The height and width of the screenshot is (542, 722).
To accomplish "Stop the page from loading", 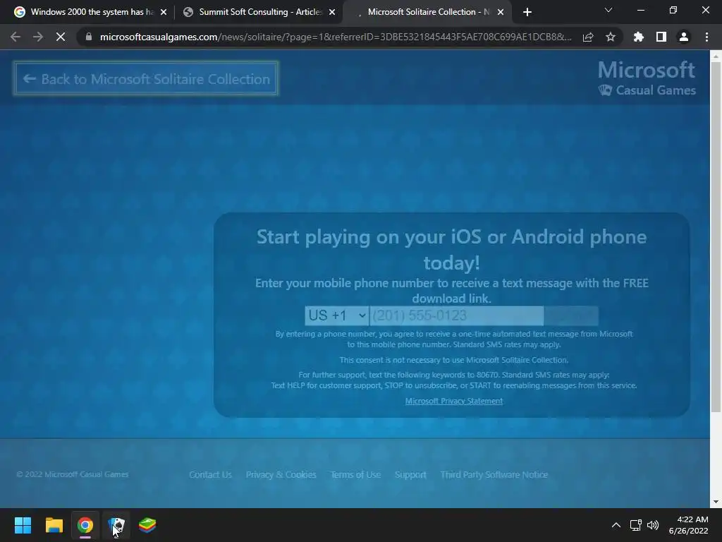I will (61, 37).
